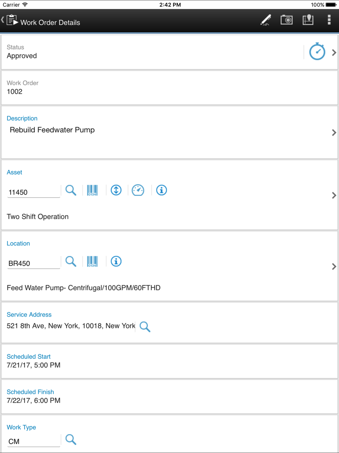Expand the Status row chevron

334,53
